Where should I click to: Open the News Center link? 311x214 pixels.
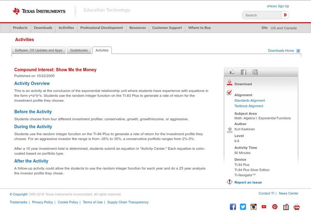coord(288,193)
